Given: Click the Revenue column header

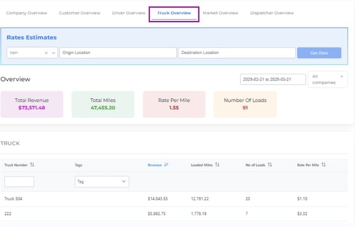Looking at the screenshot, I should tap(155, 165).
